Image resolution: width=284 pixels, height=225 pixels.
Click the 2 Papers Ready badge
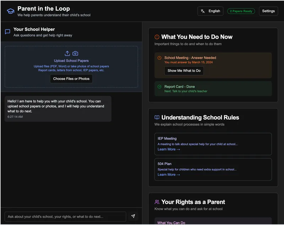241,11
